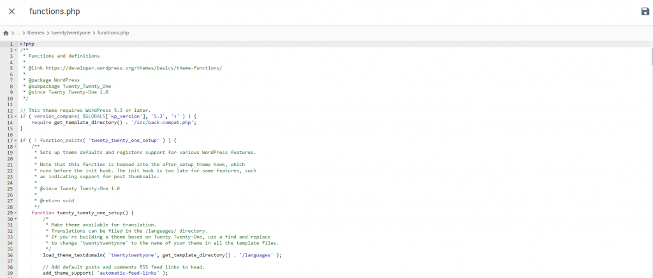Close the functions.php editor with X

11,11
